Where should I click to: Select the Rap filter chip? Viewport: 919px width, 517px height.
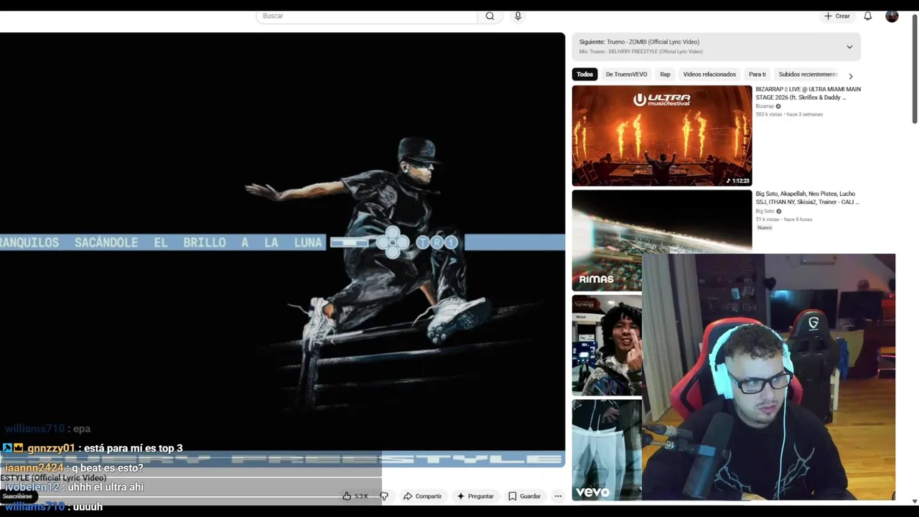665,74
